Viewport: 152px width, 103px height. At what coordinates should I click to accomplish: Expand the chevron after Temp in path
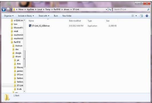click(x=52, y=9)
